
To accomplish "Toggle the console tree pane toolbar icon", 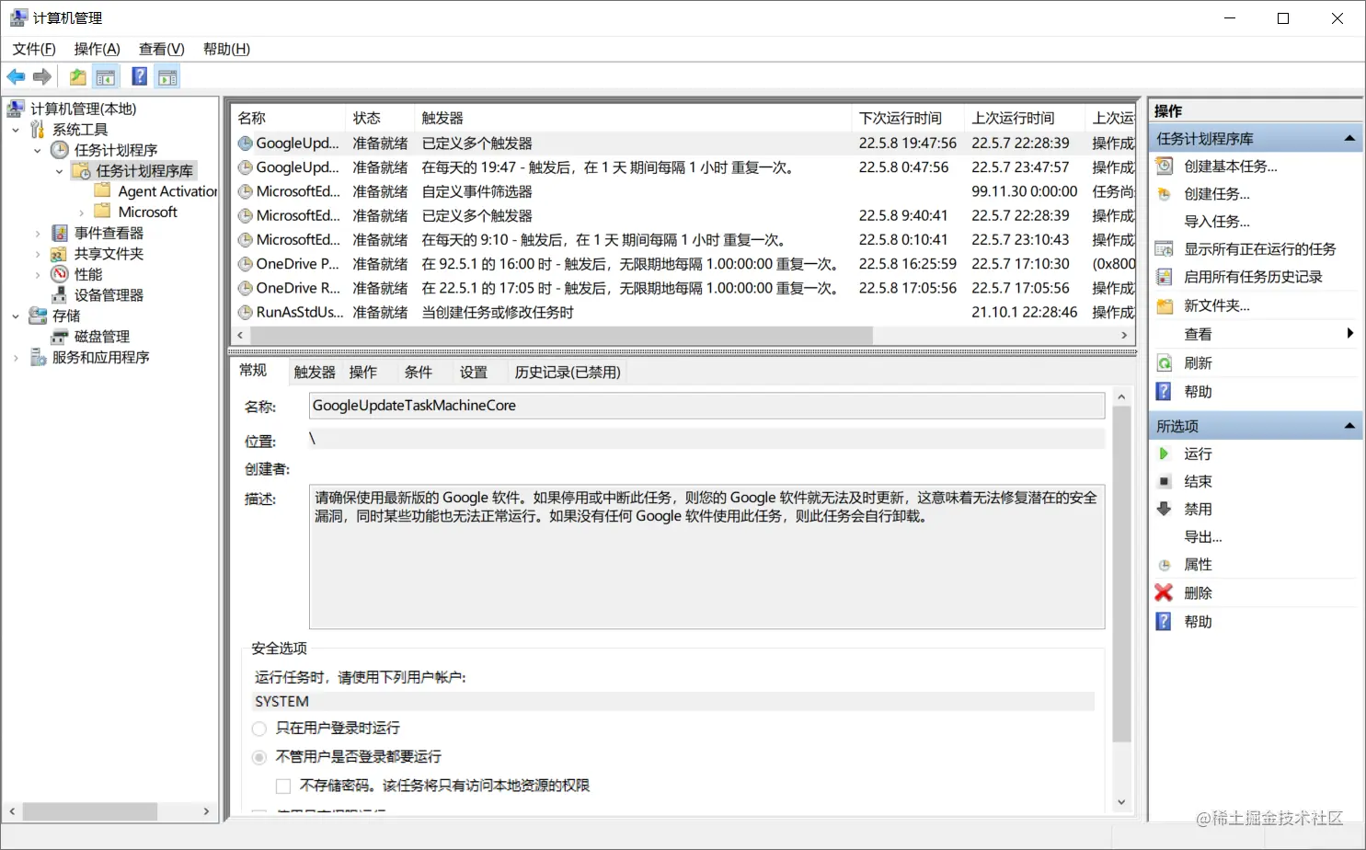I will pyautogui.click(x=106, y=77).
